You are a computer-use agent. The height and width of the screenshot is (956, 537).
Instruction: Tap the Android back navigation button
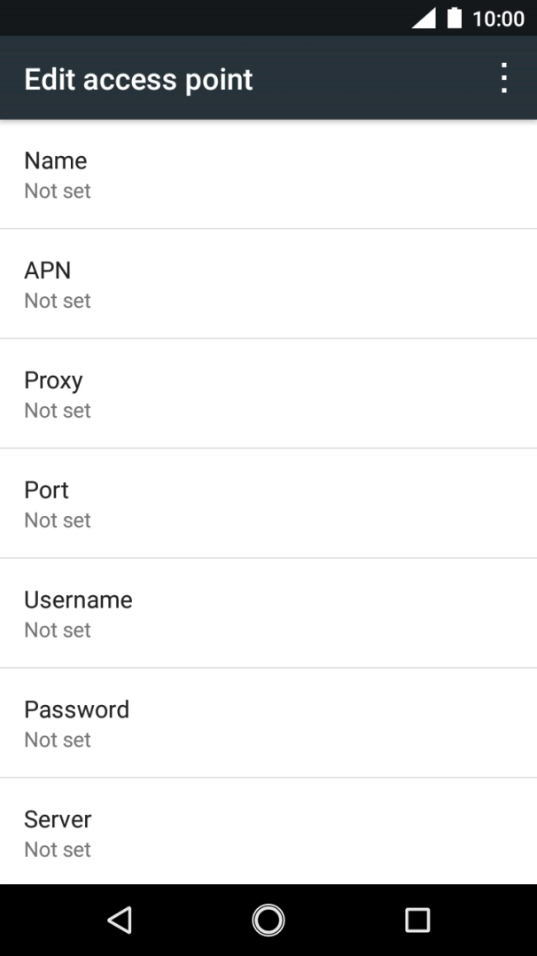pyautogui.click(x=120, y=920)
